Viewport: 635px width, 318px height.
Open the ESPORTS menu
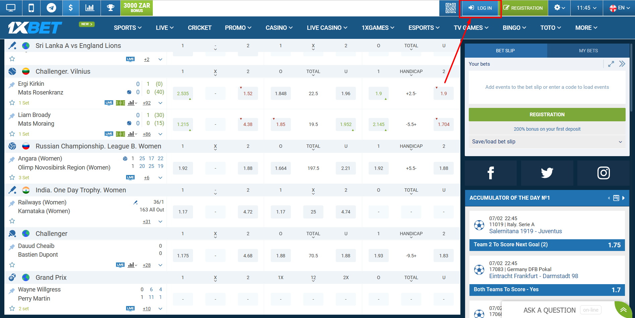[x=424, y=28]
